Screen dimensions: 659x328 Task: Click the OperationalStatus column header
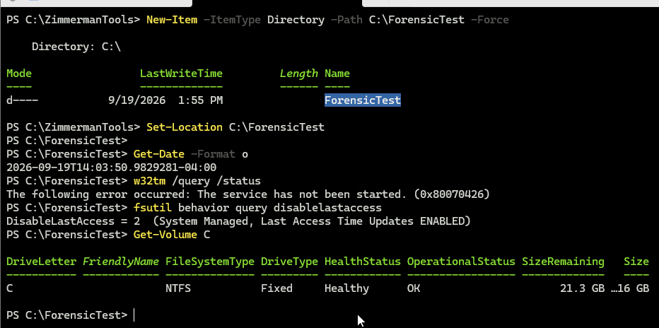tap(461, 262)
